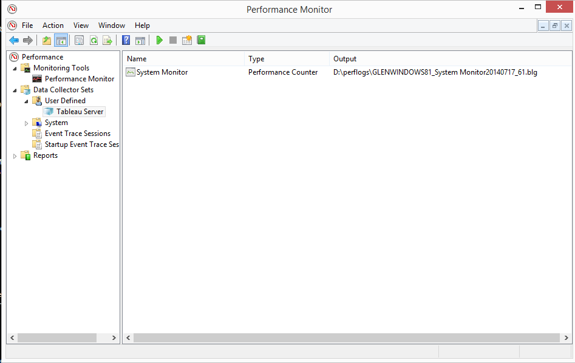This screenshot has width=575, height=363.
Task: Click the Output column header
Action: click(345, 59)
